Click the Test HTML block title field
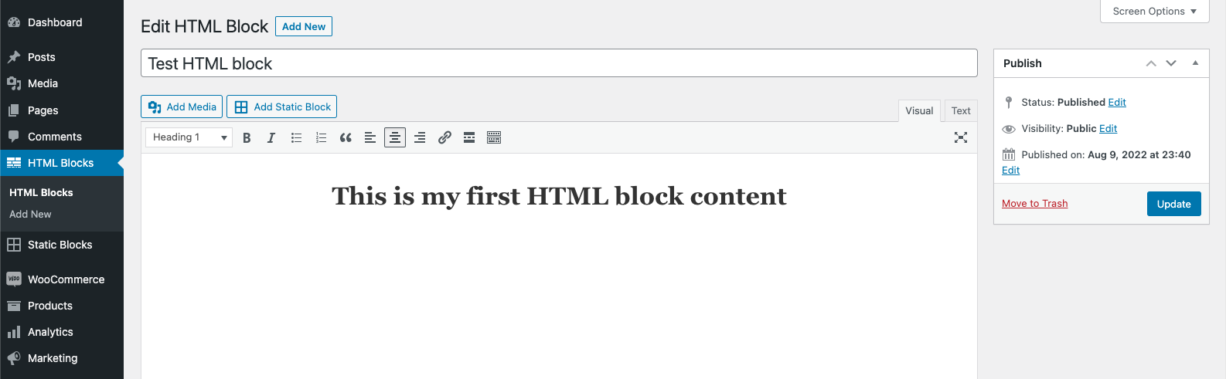Viewport: 1226px width, 379px height. [x=559, y=63]
